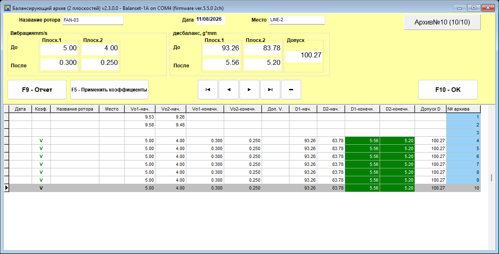
Task: Delete current record with minus button
Action: [291, 89]
